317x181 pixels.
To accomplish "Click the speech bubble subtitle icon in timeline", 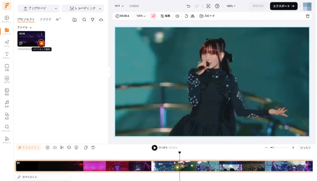I will click(76, 148).
